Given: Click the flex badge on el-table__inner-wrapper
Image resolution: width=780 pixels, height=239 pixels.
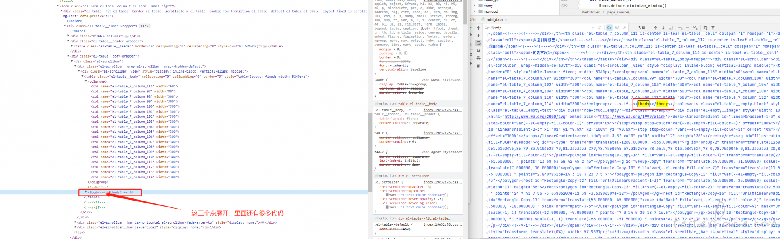Looking at the screenshot, I should pyautogui.click(x=145, y=26).
